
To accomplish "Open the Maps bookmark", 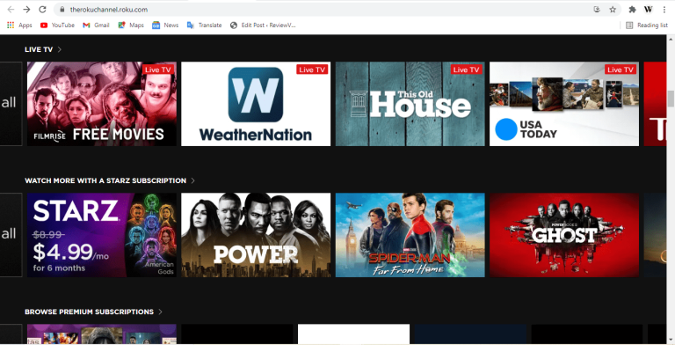I will (x=131, y=25).
